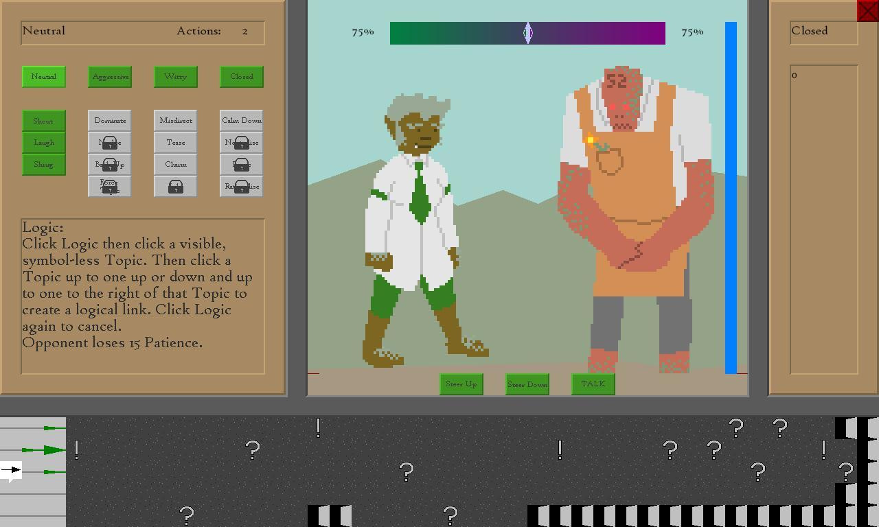The image size is (879, 527).
Task: Click the "75%" label left of the gradient bar
Action: tap(363, 32)
